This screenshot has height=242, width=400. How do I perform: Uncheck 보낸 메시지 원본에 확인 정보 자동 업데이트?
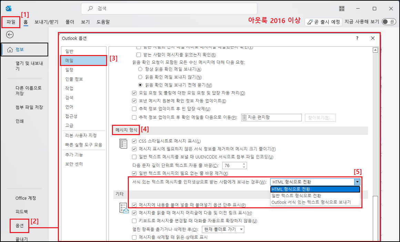(x=134, y=101)
